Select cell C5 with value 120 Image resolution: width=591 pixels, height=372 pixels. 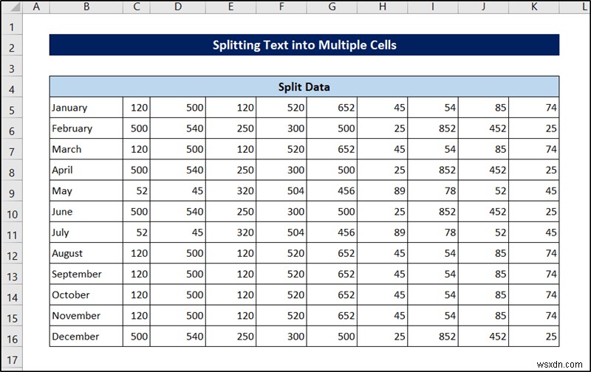[137, 107]
